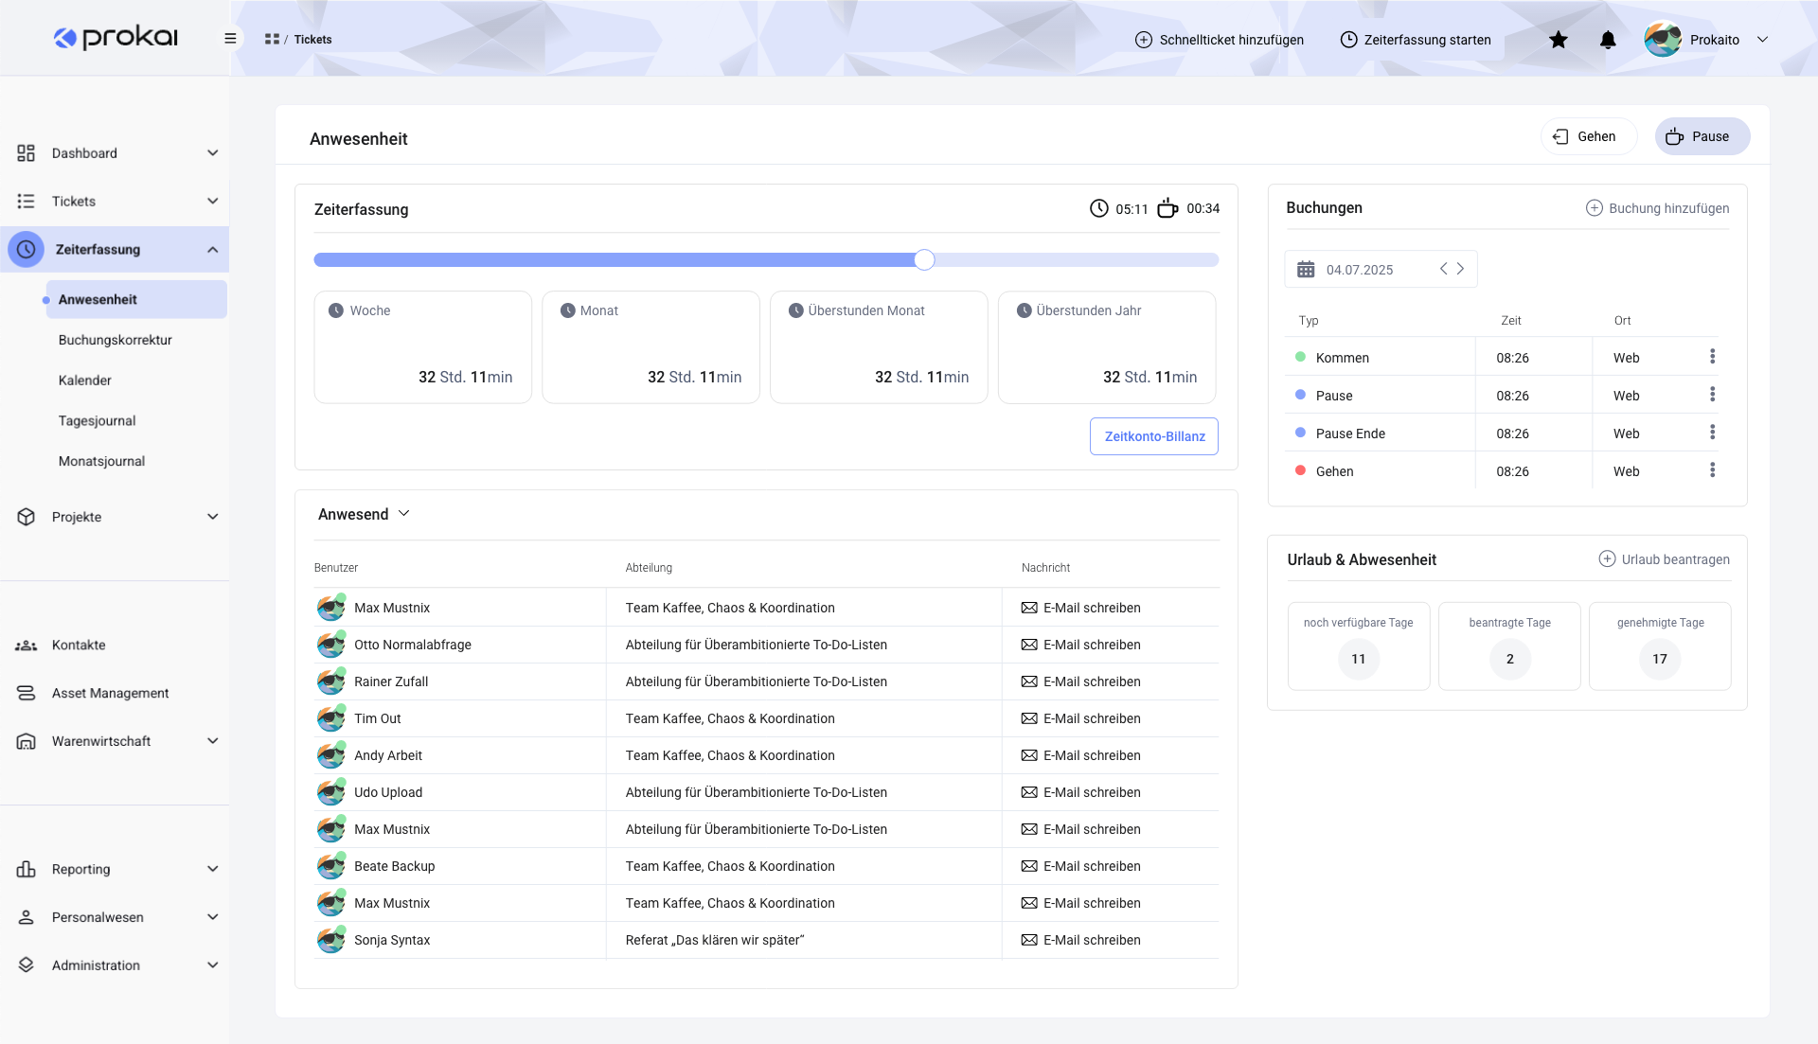1818x1044 pixels.
Task: Click the Zeitkonto-Billanz button
Action: (1153, 436)
